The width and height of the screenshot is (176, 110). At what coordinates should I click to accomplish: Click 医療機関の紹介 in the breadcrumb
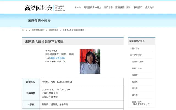[38, 30]
